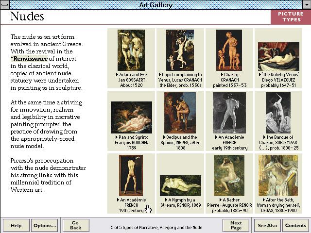Click the Help button
The height and width of the screenshot is (233, 311).
click(x=16, y=225)
